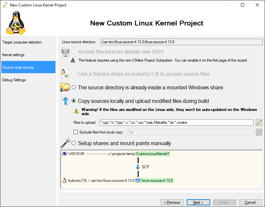Choose Setup shares and mount points manually
The image size is (265, 207).
tap(74, 143)
